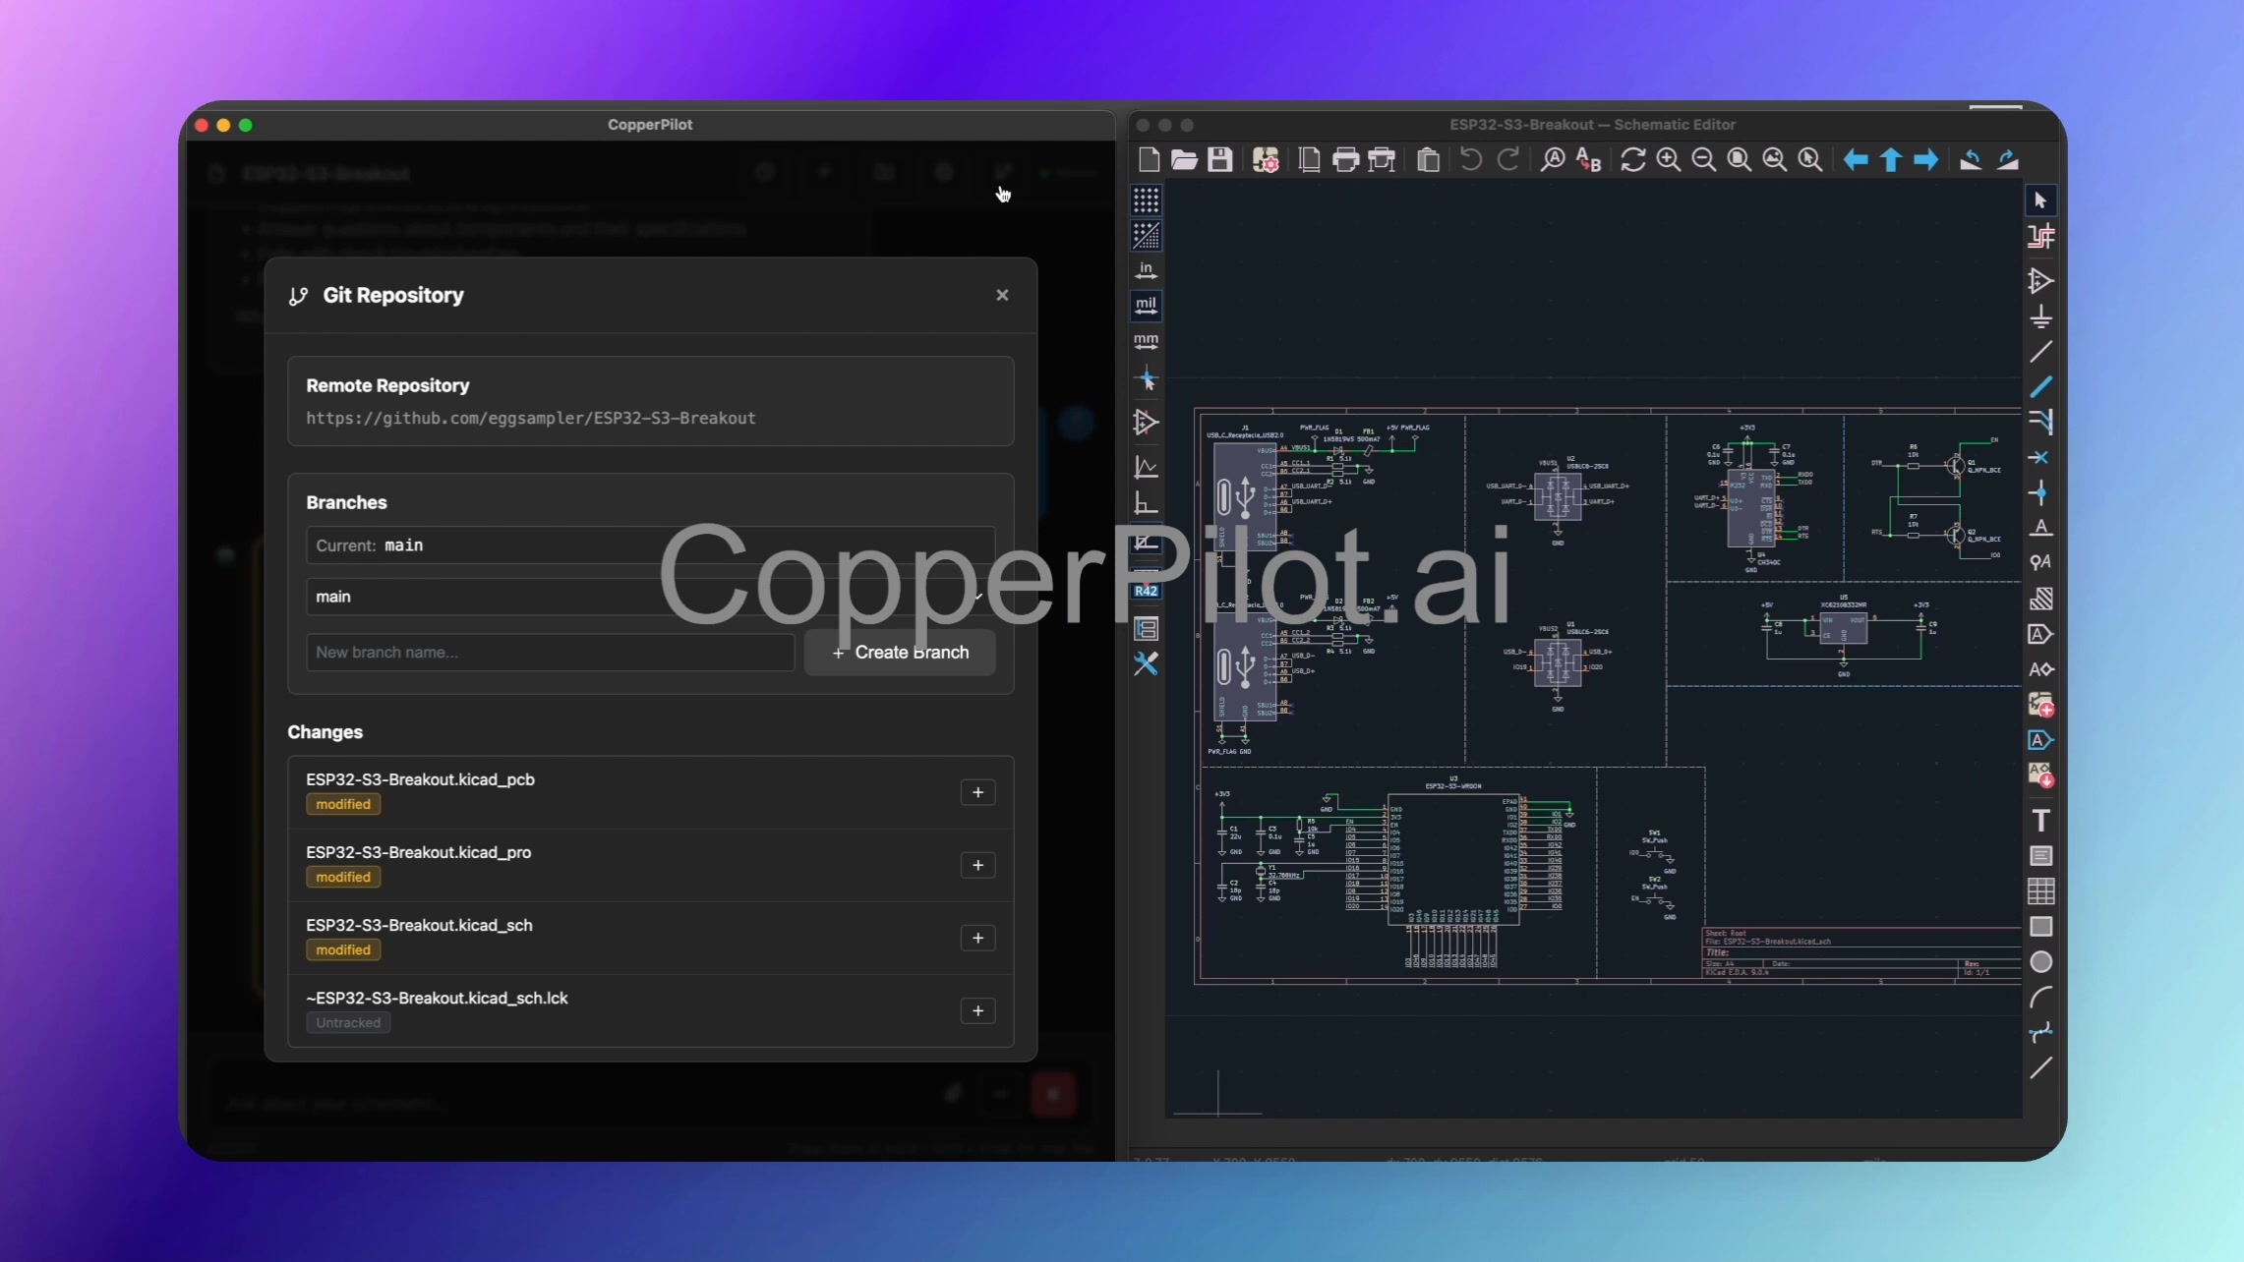
Task: Click the New branch name field
Action: (550, 653)
